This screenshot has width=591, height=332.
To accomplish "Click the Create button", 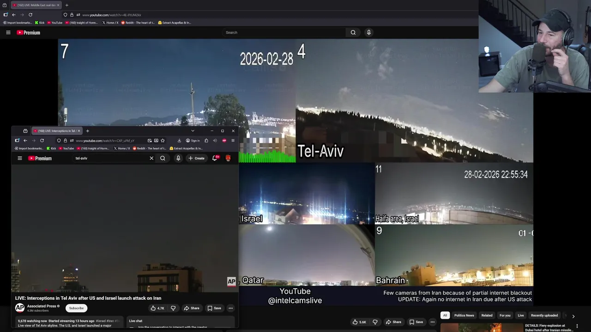I will (x=196, y=158).
